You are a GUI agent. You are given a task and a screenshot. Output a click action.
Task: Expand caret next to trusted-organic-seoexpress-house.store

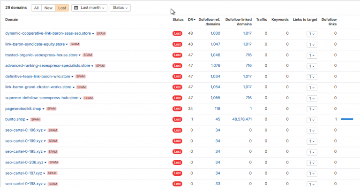(x=80, y=55)
